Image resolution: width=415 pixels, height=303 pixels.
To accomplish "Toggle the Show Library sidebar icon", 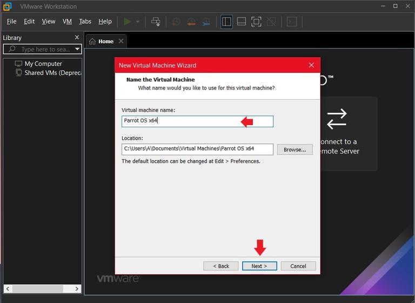I will click(x=226, y=22).
